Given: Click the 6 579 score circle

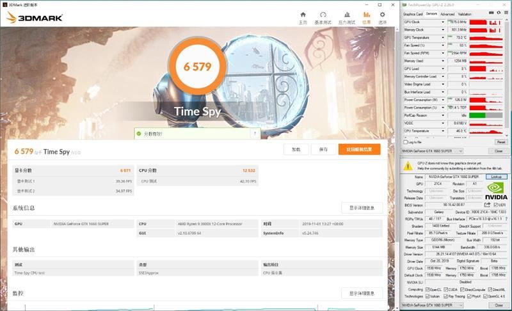Looking at the screenshot, I should tap(197, 67).
